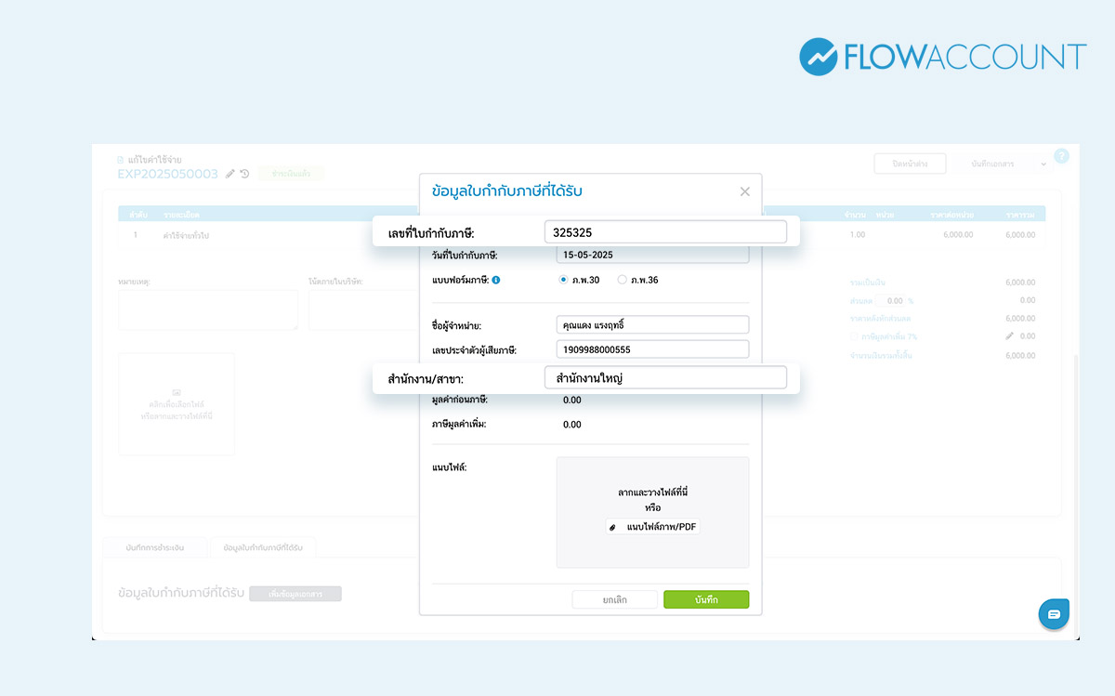
Task: Toggle the ภาษีมูลค่าเพิ่ม 7% checkbox
Action: coord(855,336)
